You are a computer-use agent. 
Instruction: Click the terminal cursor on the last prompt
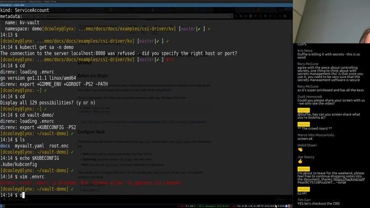tap(23, 195)
